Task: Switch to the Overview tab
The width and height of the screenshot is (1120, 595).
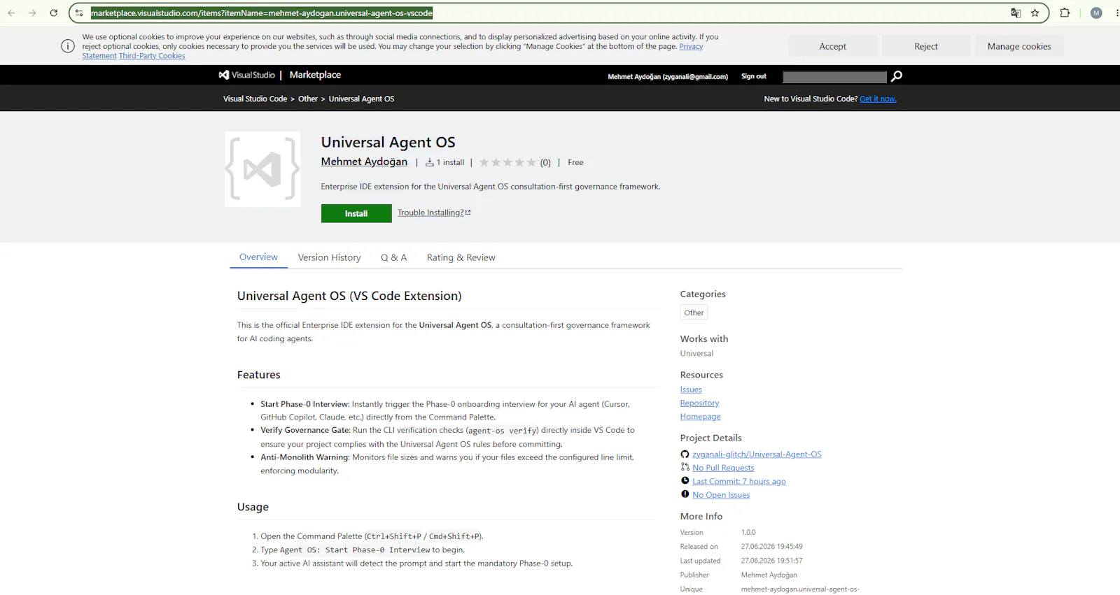Action: pyautogui.click(x=258, y=257)
